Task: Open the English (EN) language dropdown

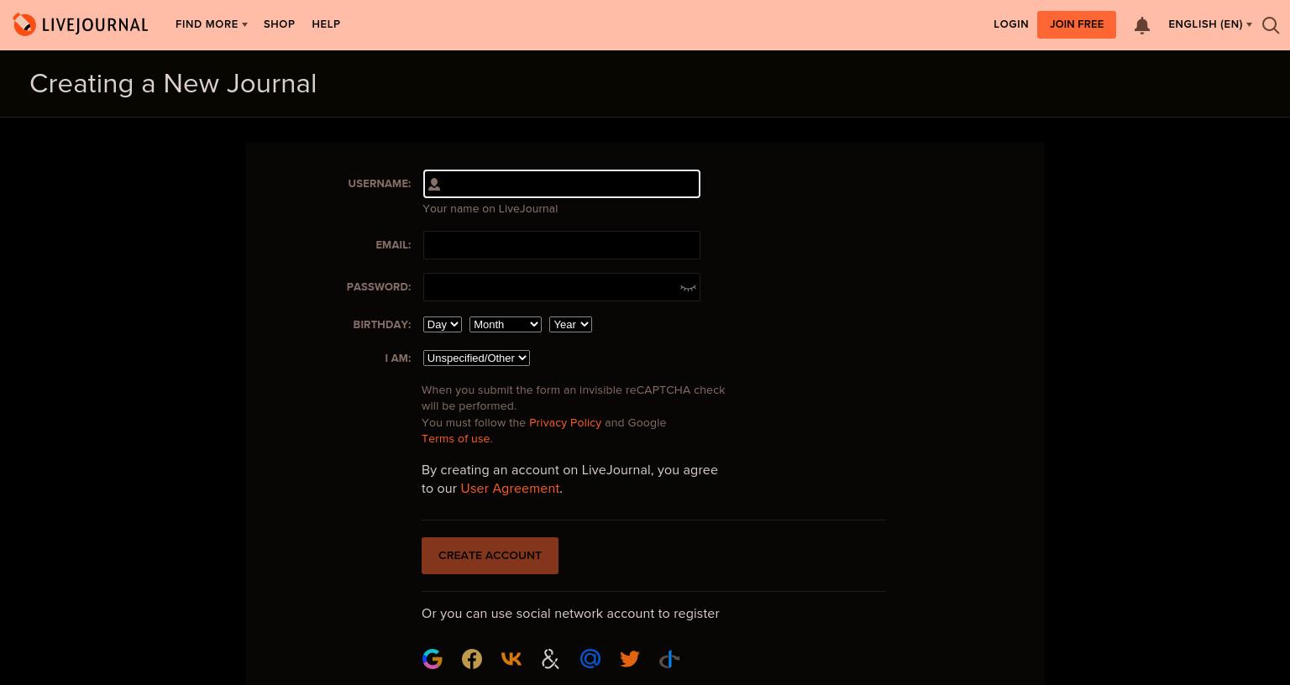Action: tap(1210, 24)
